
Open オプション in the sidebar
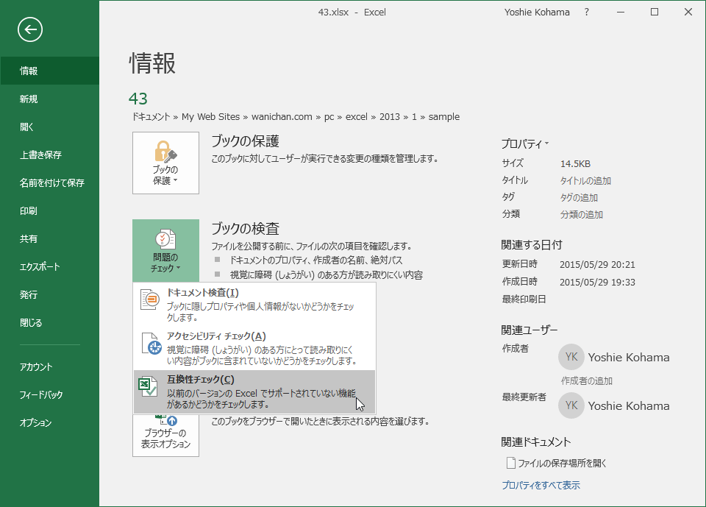[x=49, y=422]
